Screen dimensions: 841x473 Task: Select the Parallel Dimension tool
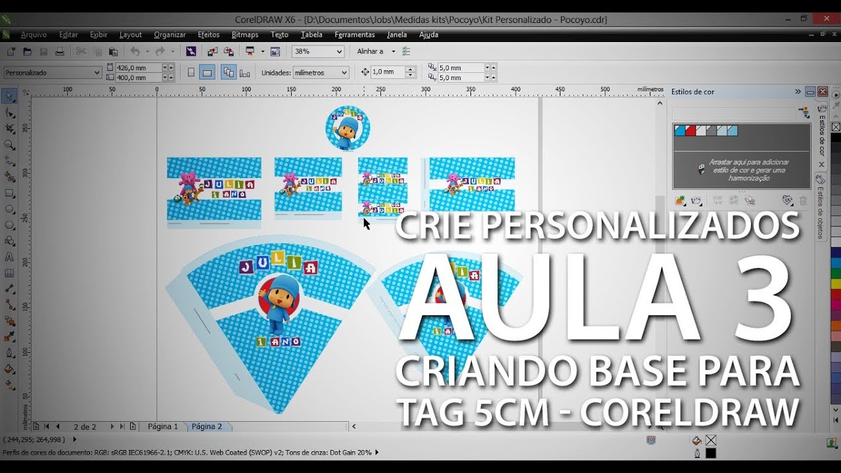tap(9, 289)
